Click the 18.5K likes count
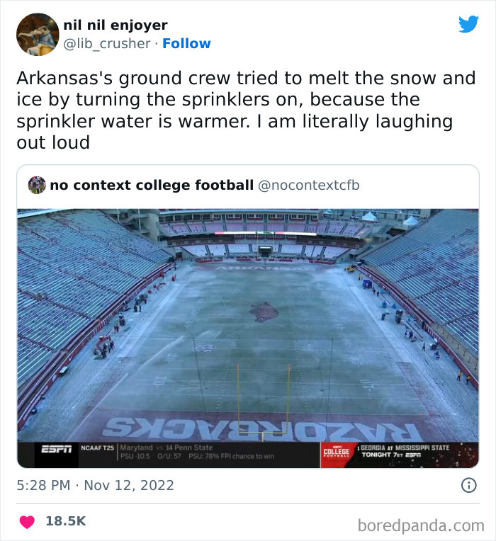The width and height of the screenshot is (496, 541). pyautogui.click(x=65, y=521)
